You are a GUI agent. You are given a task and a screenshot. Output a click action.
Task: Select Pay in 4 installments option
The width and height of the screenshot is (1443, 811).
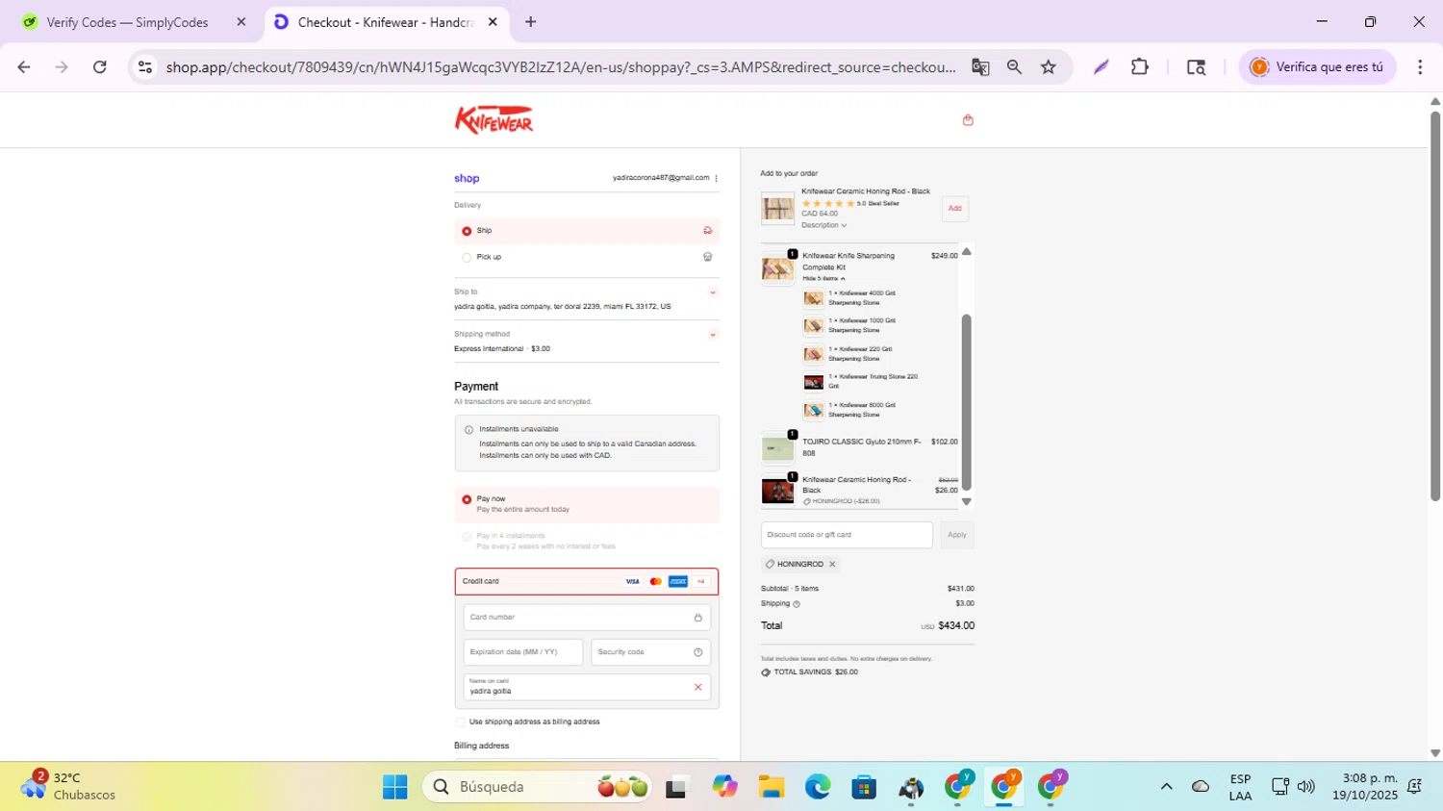(x=467, y=537)
